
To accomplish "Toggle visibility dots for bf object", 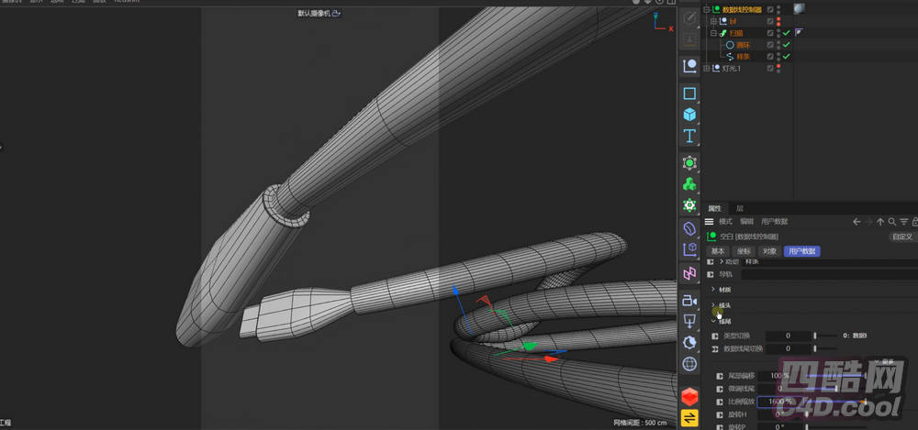I will coord(779,21).
